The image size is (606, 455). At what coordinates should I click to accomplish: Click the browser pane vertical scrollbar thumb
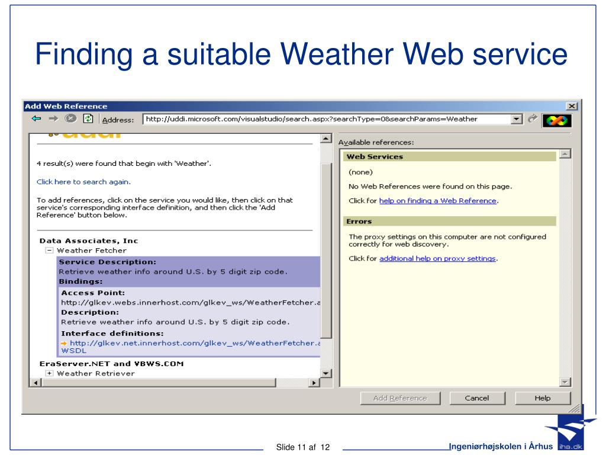[x=326, y=251]
